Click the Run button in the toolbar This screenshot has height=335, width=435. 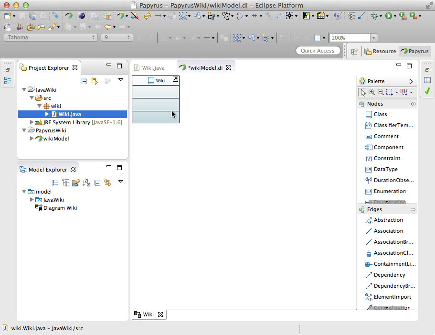pyautogui.click(x=389, y=16)
